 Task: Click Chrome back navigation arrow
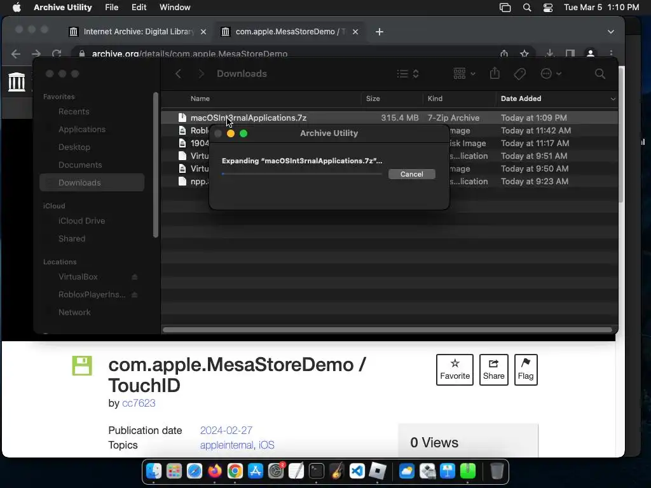(16, 53)
